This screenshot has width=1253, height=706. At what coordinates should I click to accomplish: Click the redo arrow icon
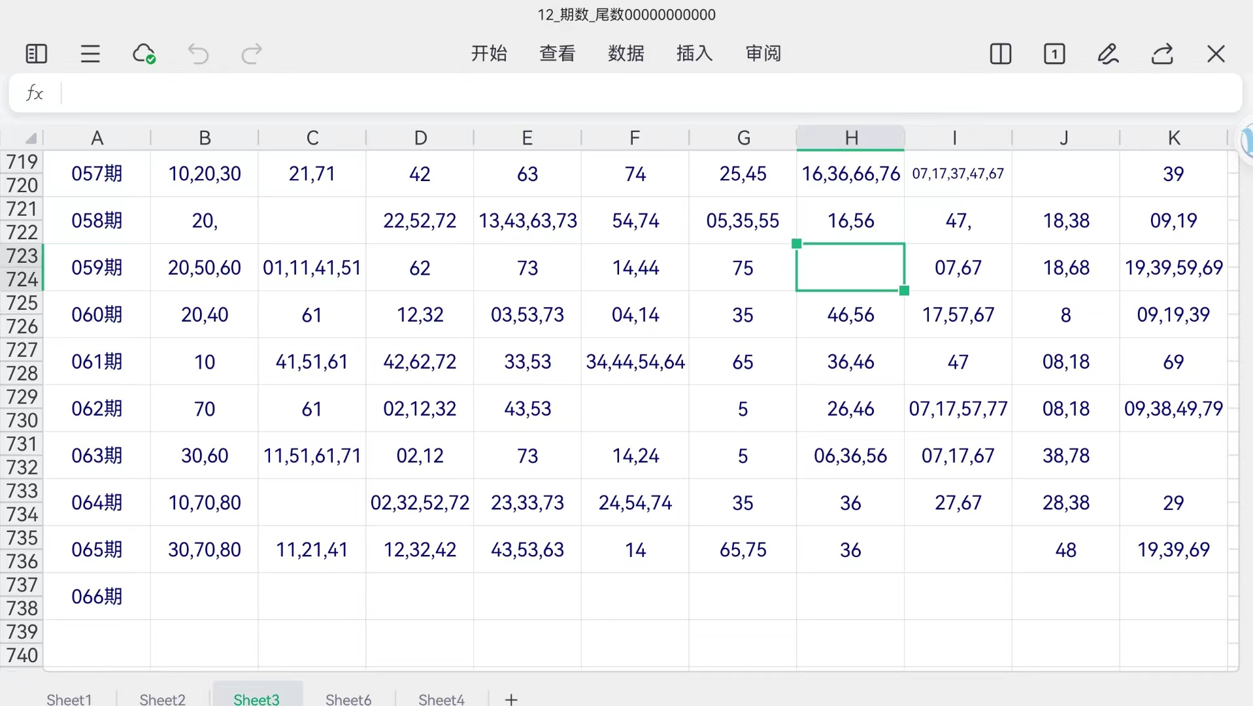[x=252, y=54]
